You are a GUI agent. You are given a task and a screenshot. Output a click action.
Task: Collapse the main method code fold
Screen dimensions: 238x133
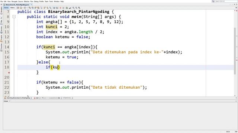pos(14,17)
